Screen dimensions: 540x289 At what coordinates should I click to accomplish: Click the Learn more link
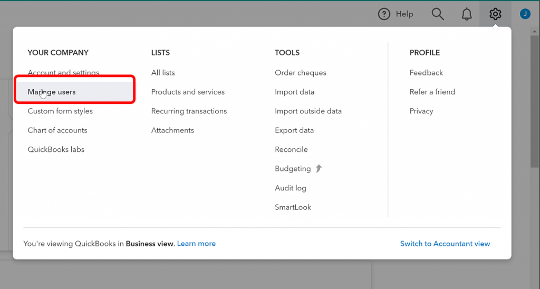click(196, 244)
